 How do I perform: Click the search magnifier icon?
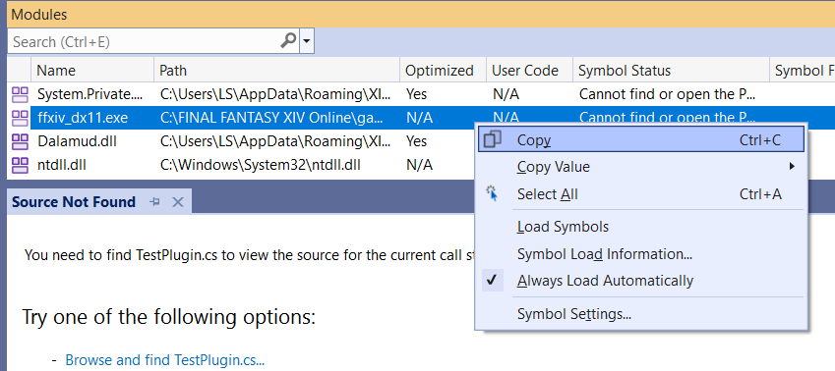click(288, 41)
